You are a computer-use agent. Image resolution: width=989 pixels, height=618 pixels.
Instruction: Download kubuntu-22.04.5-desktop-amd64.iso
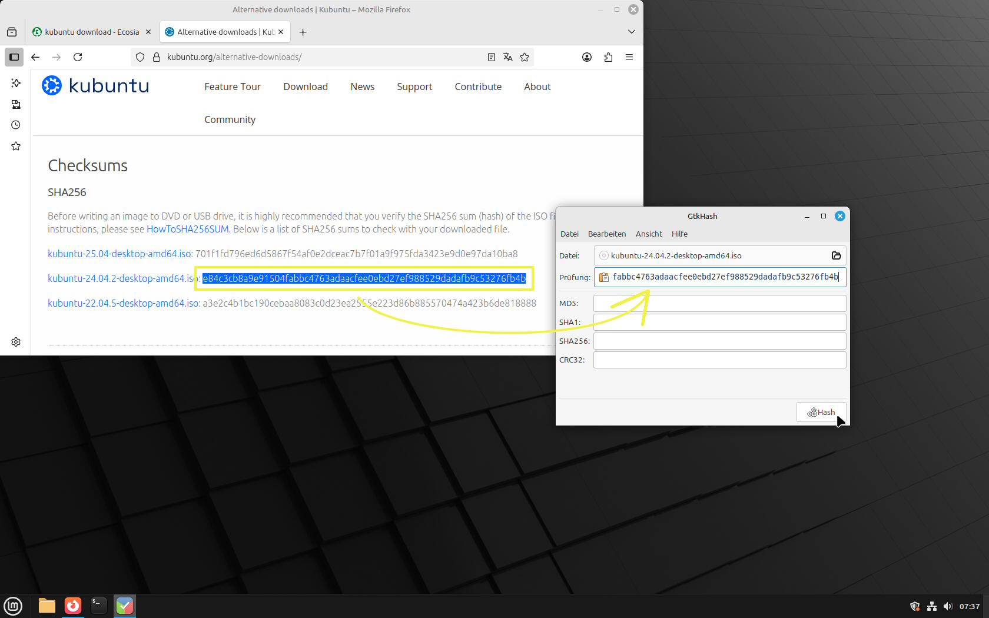[123, 303]
